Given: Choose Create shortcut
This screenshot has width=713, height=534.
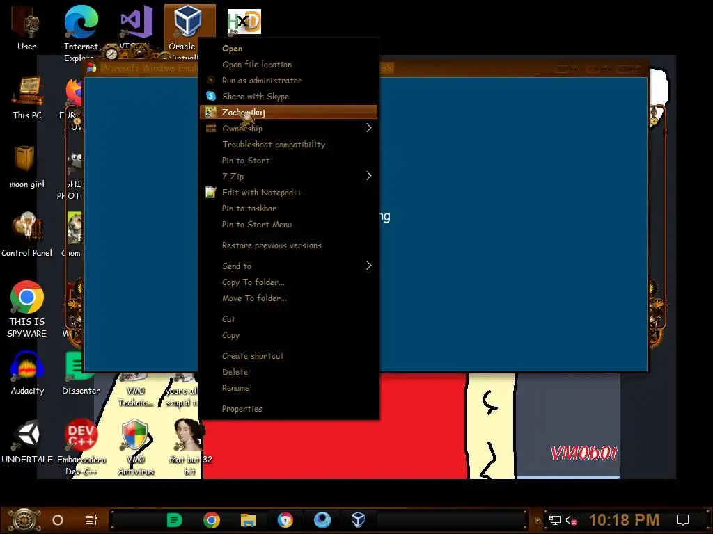Looking at the screenshot, I should point(288,356).
